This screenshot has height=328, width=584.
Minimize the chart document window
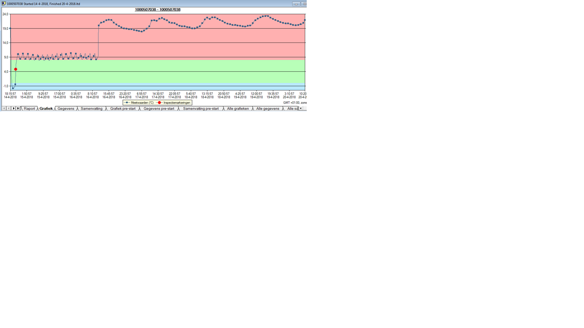(x=296, y=4)
